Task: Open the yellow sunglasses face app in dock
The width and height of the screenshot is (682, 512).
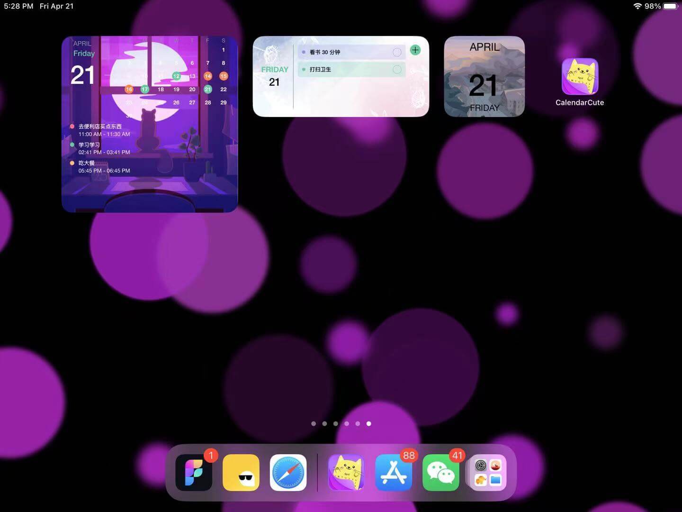Action: [x=241, y=473]
